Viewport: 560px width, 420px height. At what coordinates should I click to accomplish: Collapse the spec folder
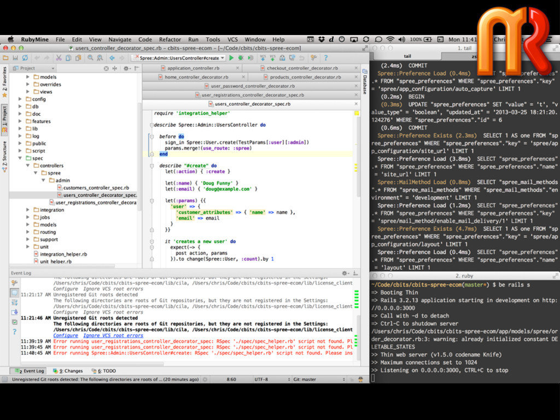pos(20,158)
